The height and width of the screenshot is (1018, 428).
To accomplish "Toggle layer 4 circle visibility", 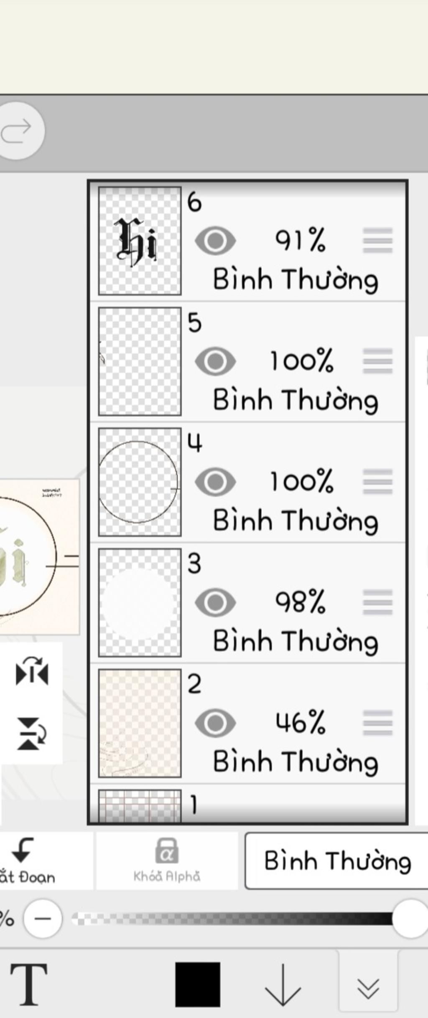I will (x=215, y=482).
